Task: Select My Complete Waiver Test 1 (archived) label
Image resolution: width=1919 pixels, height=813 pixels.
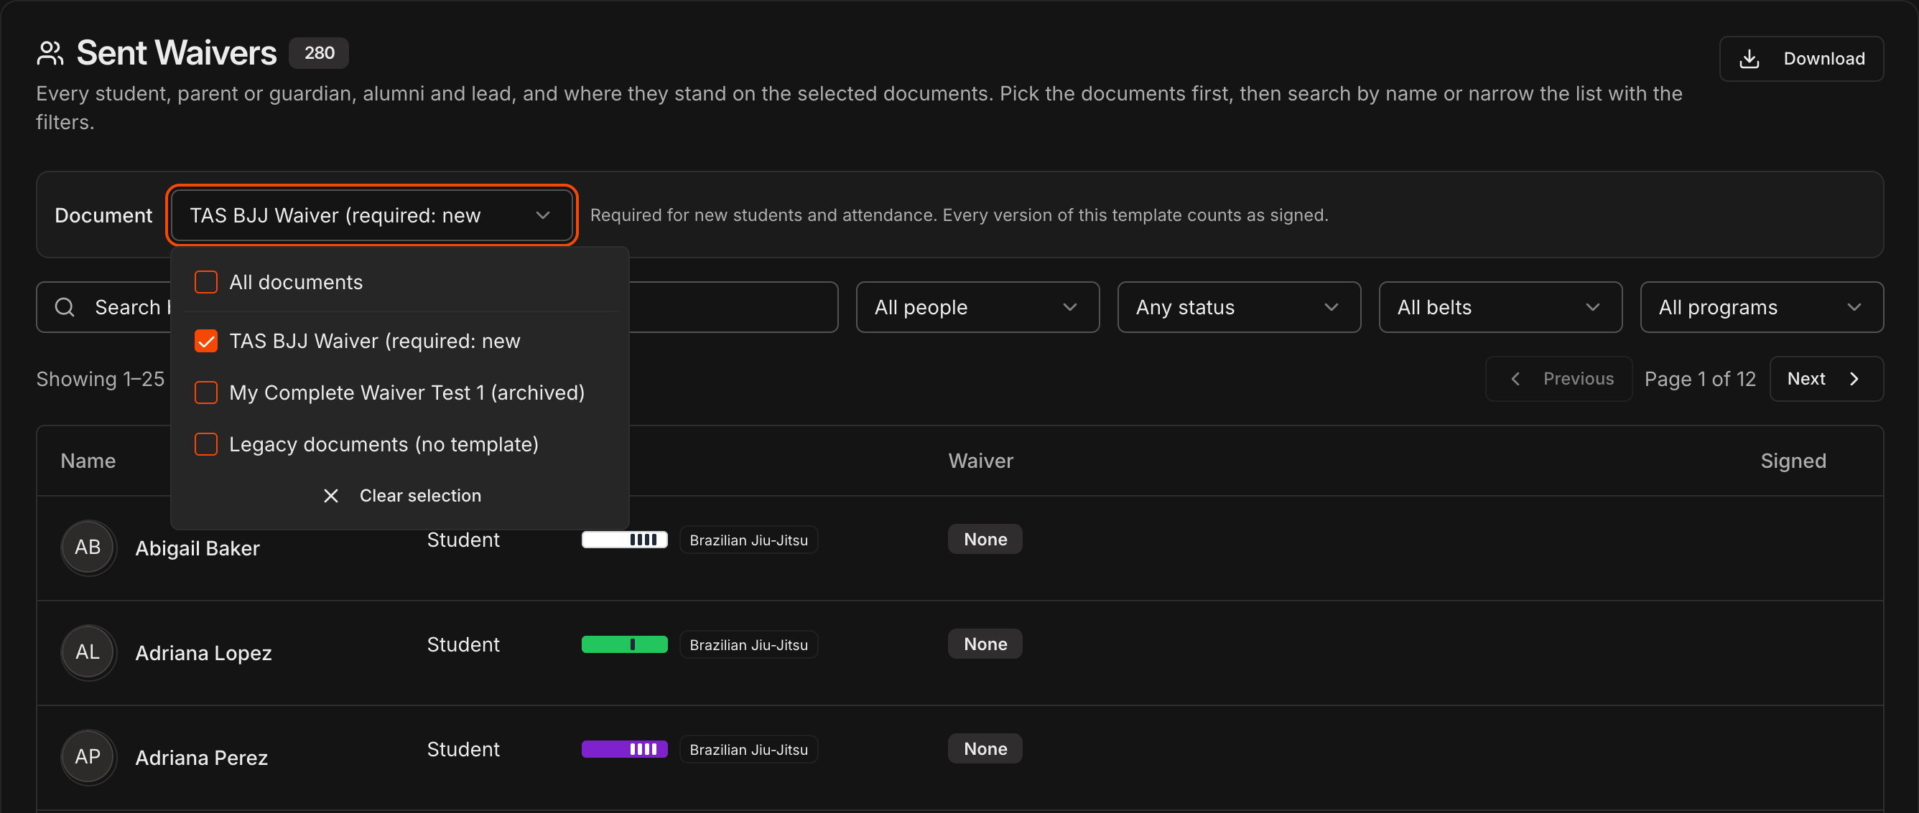Action: click(406, 393)
